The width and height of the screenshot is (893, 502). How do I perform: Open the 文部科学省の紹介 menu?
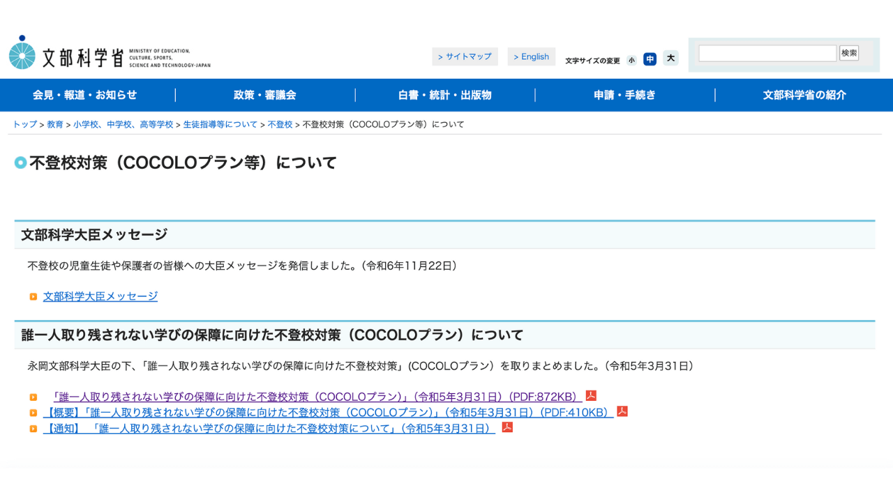[x=804, y=96]
